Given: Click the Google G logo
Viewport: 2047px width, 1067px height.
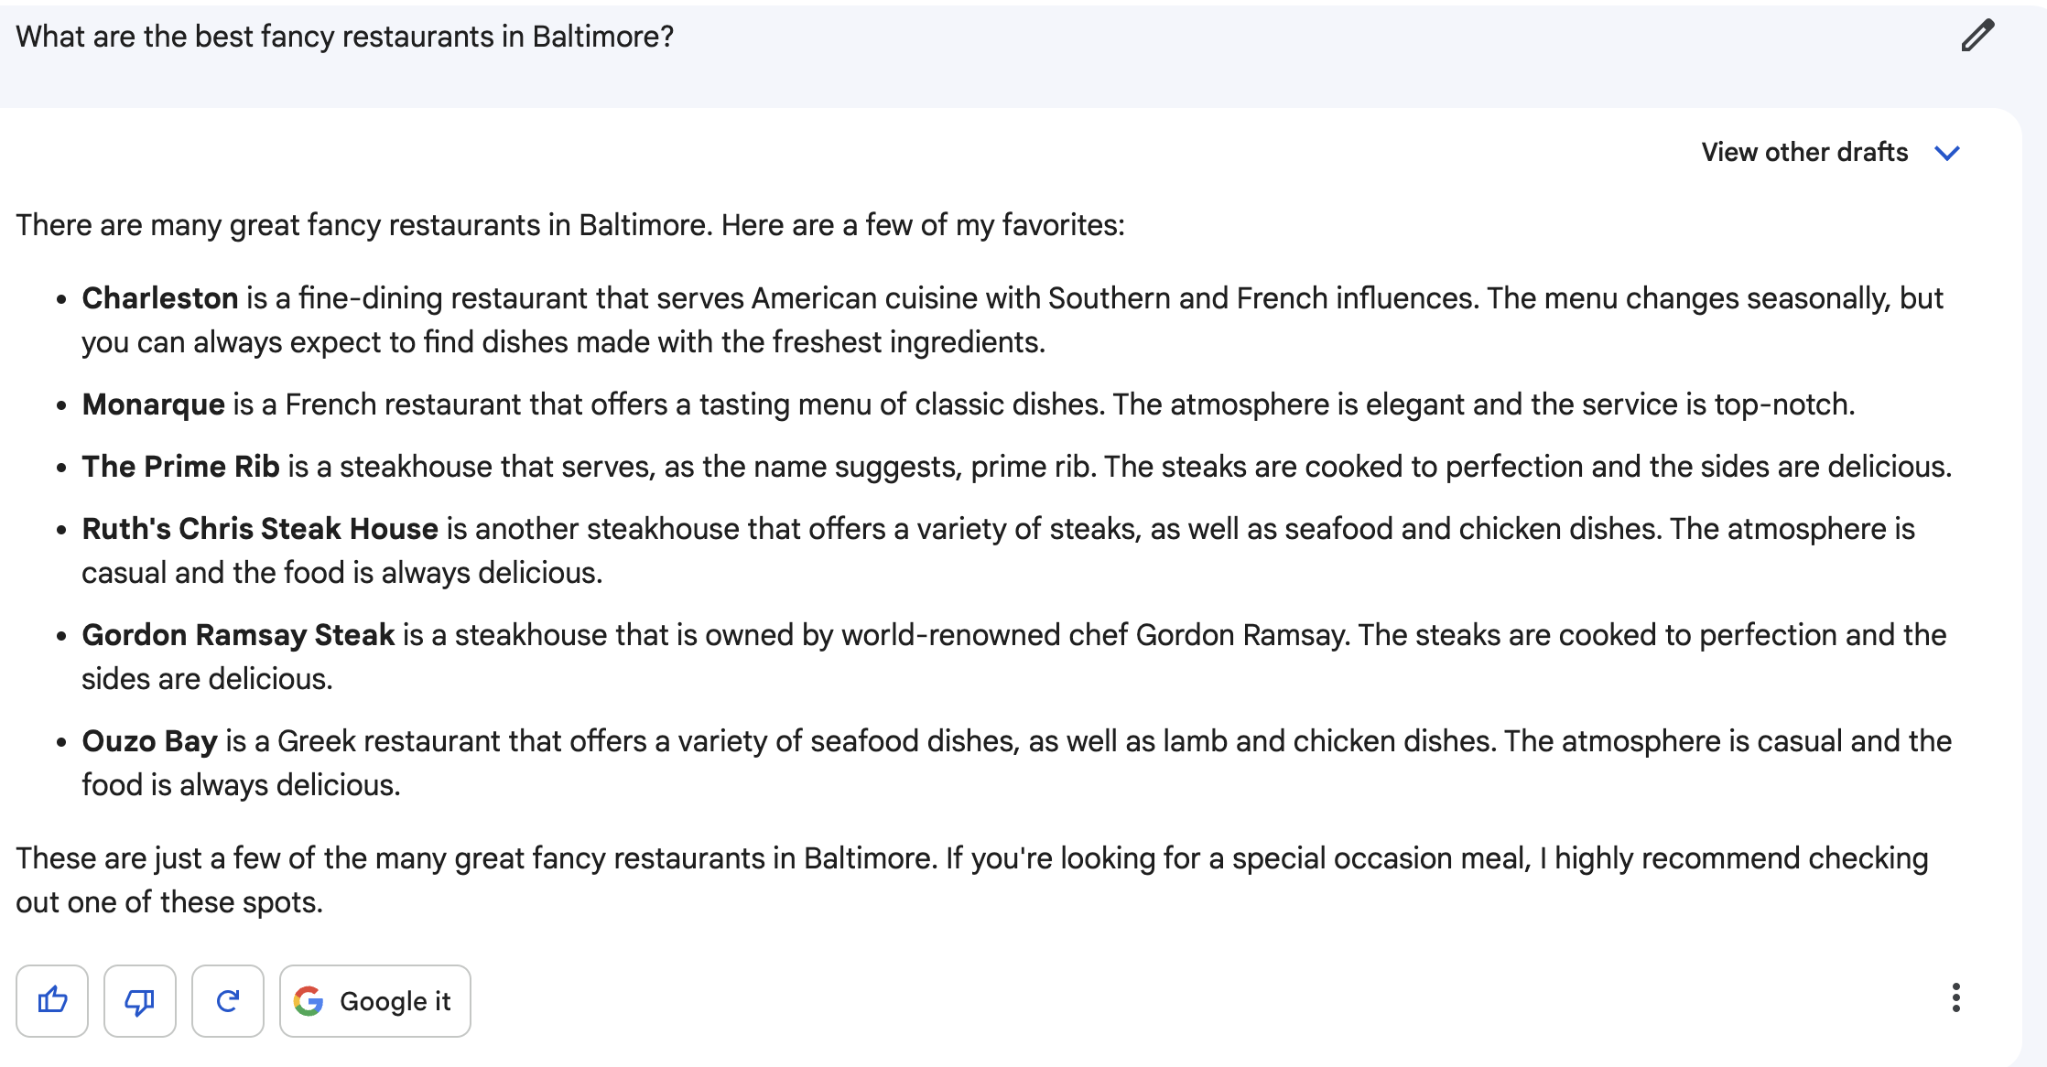Looking at the screenshot, I should [x=309, y=1001].
